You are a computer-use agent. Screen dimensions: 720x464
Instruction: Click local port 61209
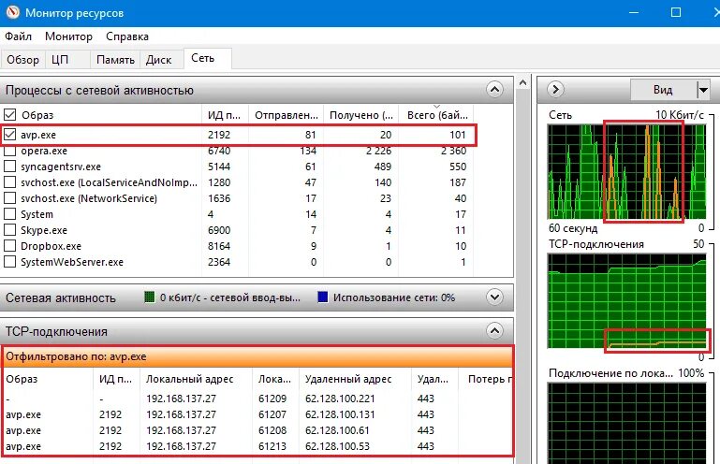tap(272, 399)
